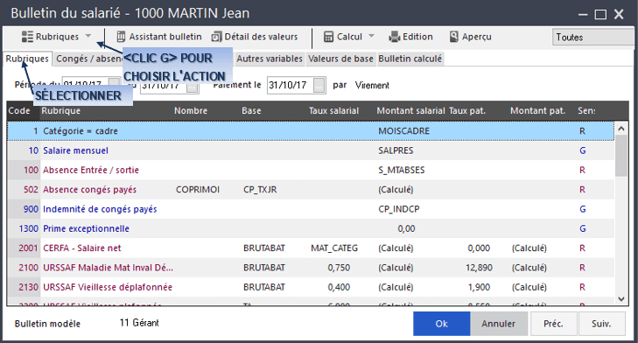Viewport: 638px width, 343px height.
Task: Minimize the Bulletin du salarié window
Action: point(583,15)
